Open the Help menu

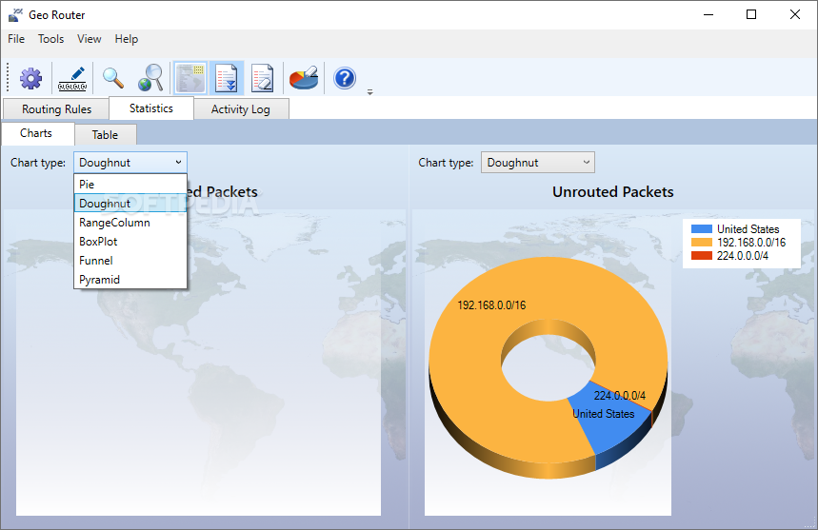[x=127, y=39]
